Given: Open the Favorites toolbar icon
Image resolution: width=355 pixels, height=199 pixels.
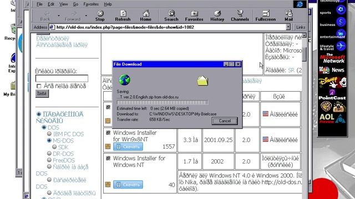Looking at the screenshot, I should 194,16.
